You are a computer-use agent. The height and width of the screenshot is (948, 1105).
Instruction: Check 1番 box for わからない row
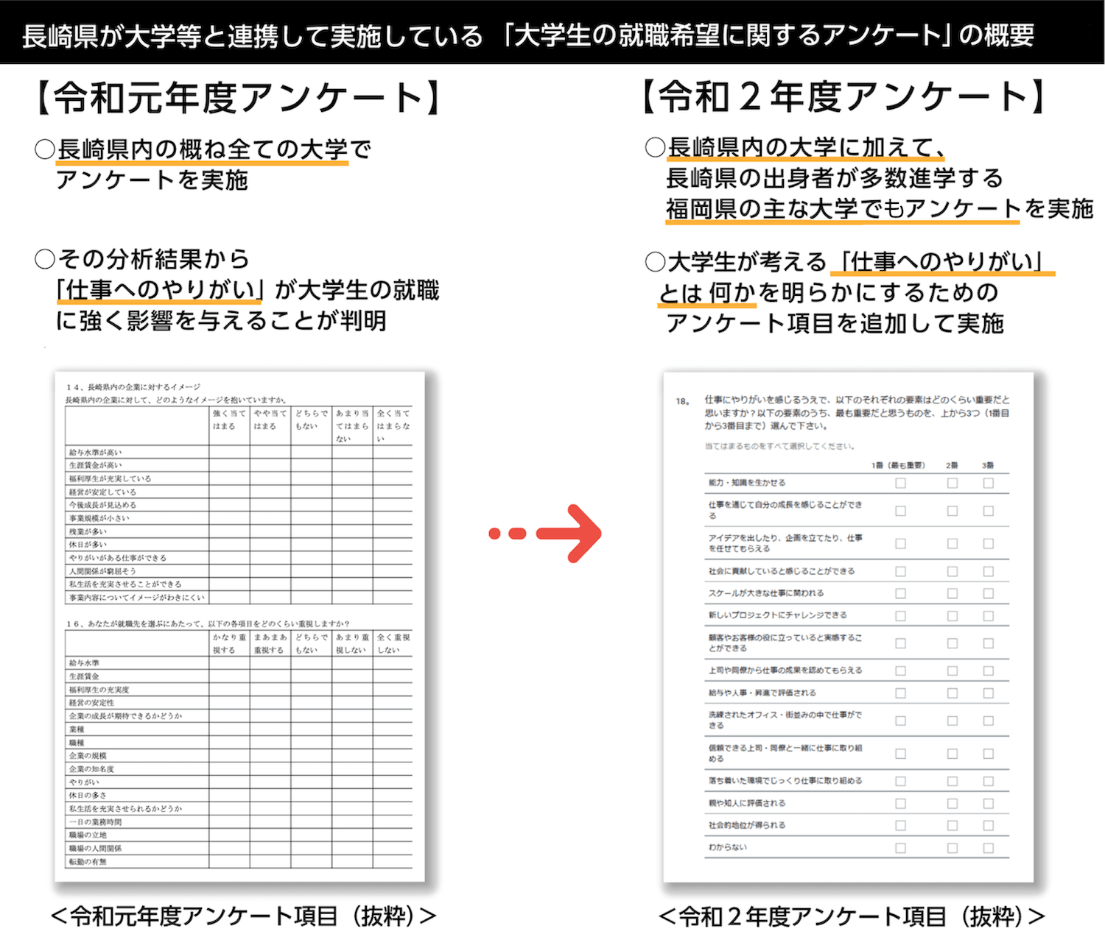click(x=900, y=848)
